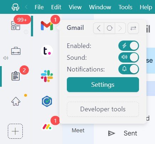Click the Rambox app logo icon
The width and height of the screenshot is (155, 144).
click(15, 7)
